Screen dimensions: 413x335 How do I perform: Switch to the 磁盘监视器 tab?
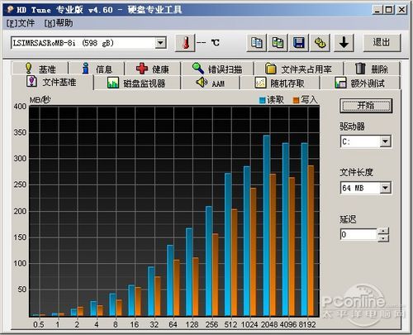pos(137,83)
